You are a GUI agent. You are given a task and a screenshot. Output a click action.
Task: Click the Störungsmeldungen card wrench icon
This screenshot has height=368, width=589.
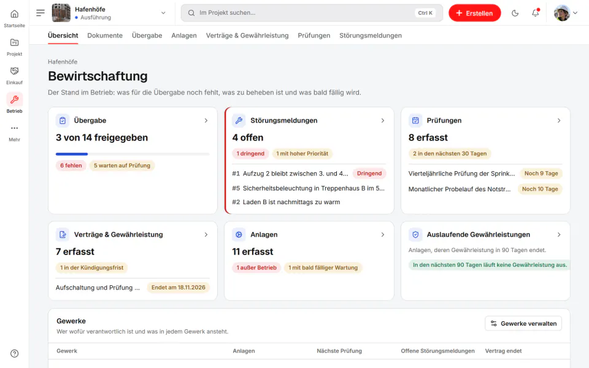239,121
